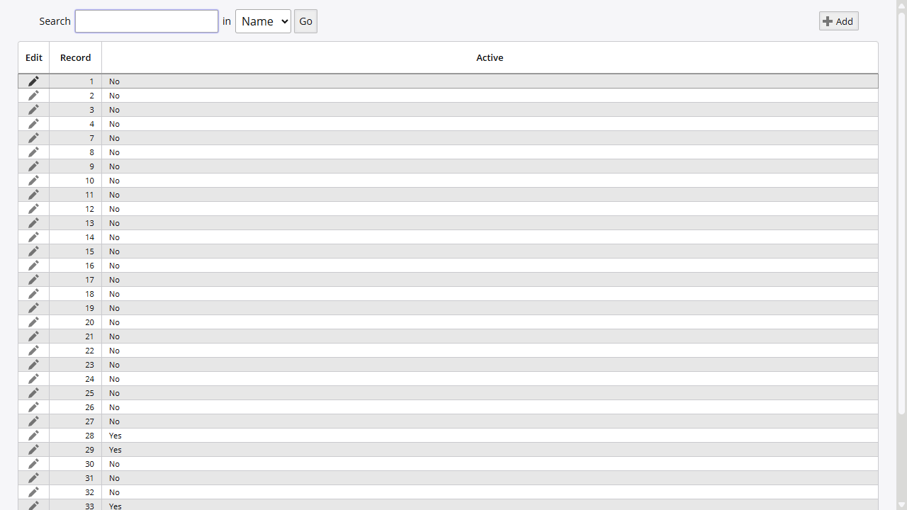Edit record 29 using the pencil
The image size is (907, 510).
tap(33, 450)
